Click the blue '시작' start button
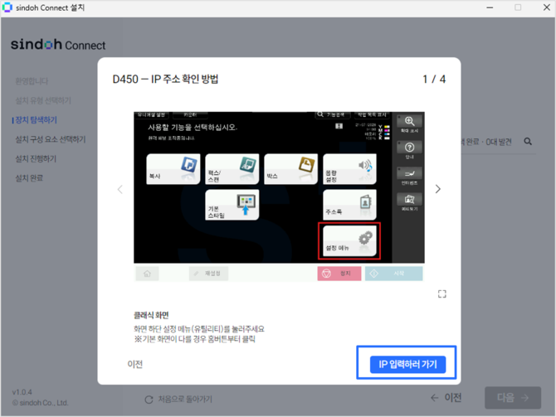The image size is (556, 417). coord(393,274)
